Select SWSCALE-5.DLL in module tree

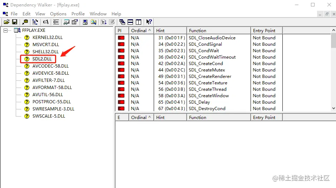click(x=49, y=116)
